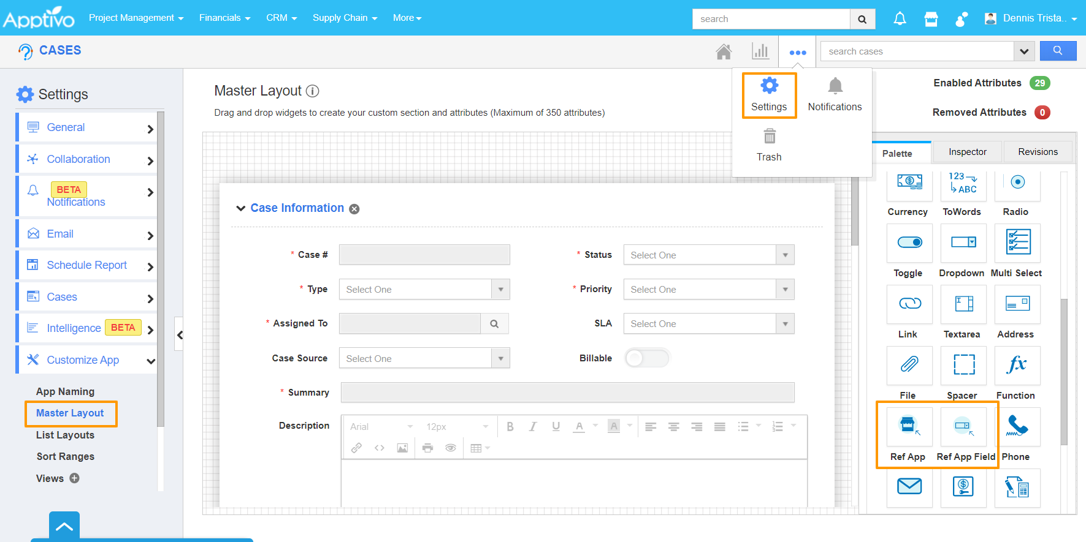Open the Priority dropdown
The height and width of the screenshot is (542, 1086).
[708, 289]
